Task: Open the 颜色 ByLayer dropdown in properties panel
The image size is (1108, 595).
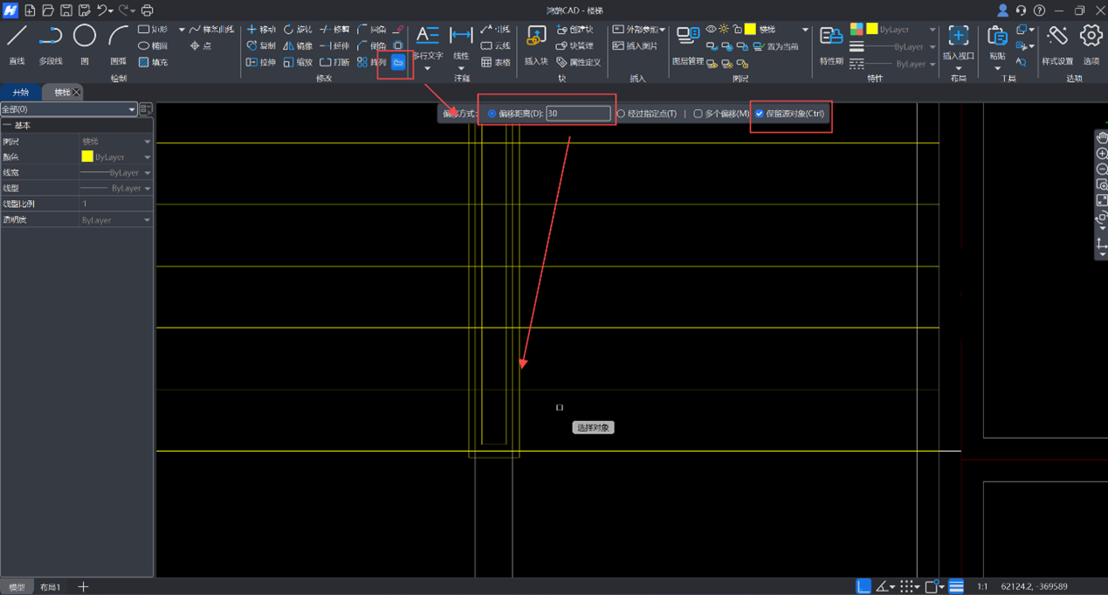Action: tap(147, 157)
